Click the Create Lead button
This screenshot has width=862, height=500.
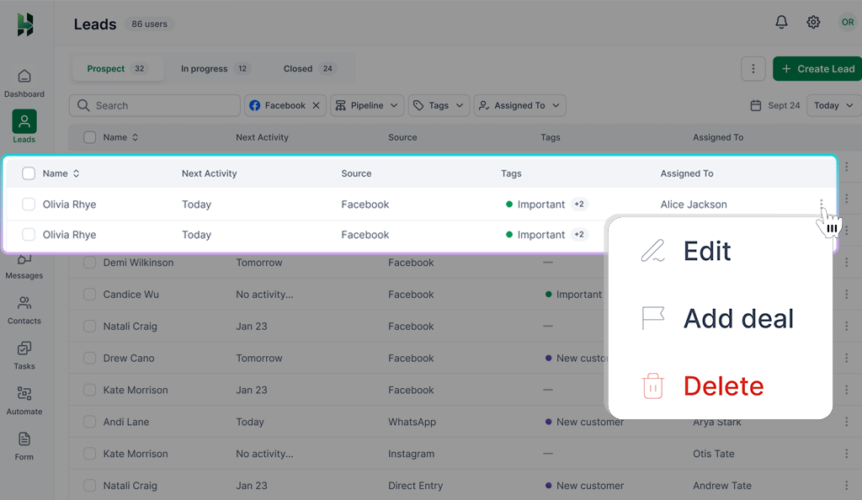pyautogui.click(x=817, y=68)
